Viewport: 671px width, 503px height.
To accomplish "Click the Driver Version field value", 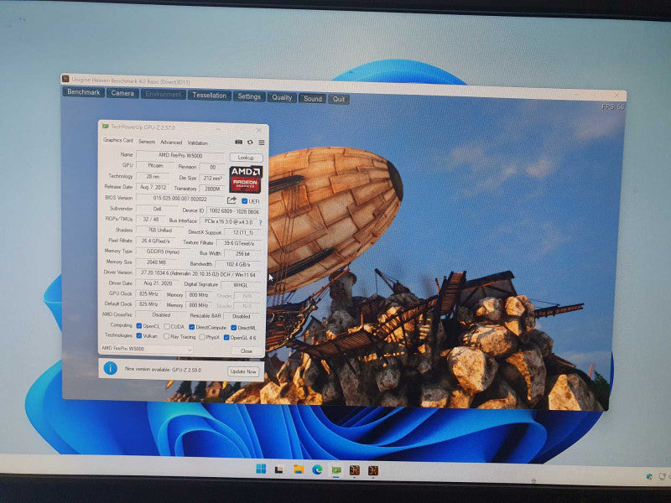I will [198, 274].
